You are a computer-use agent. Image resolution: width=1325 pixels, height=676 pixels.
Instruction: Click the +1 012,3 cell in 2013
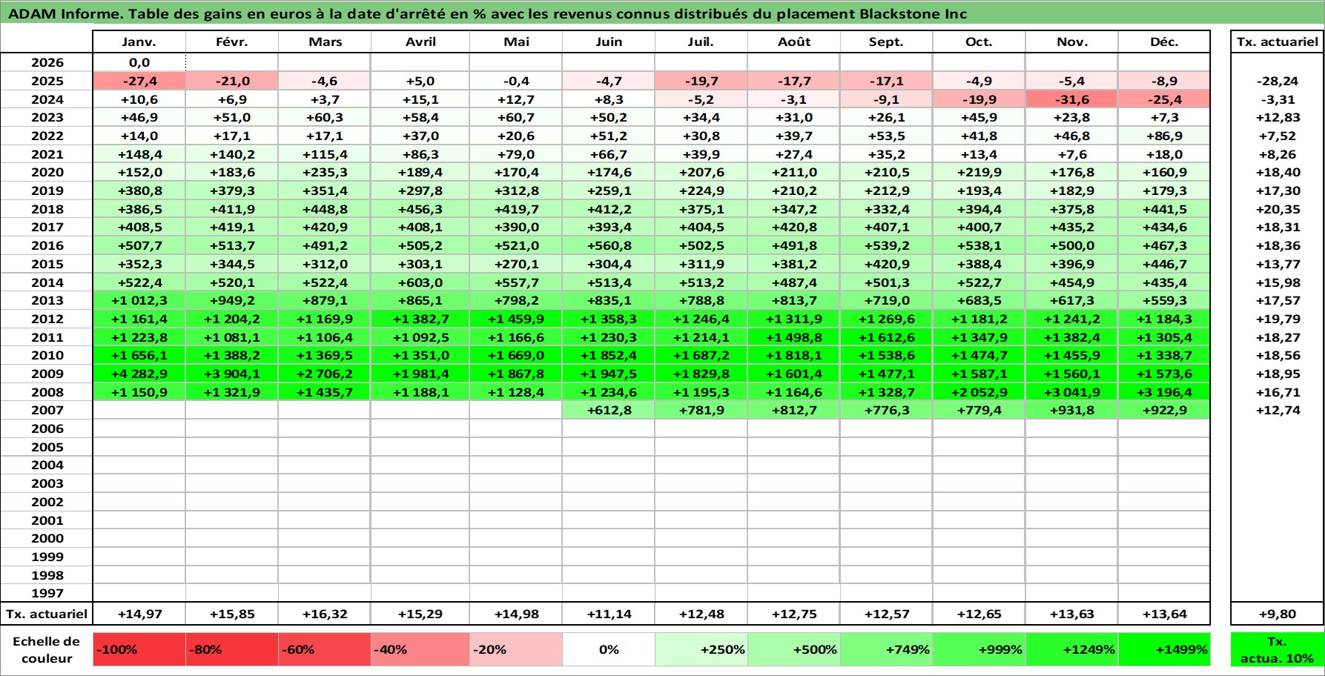[x=139, y=301]
